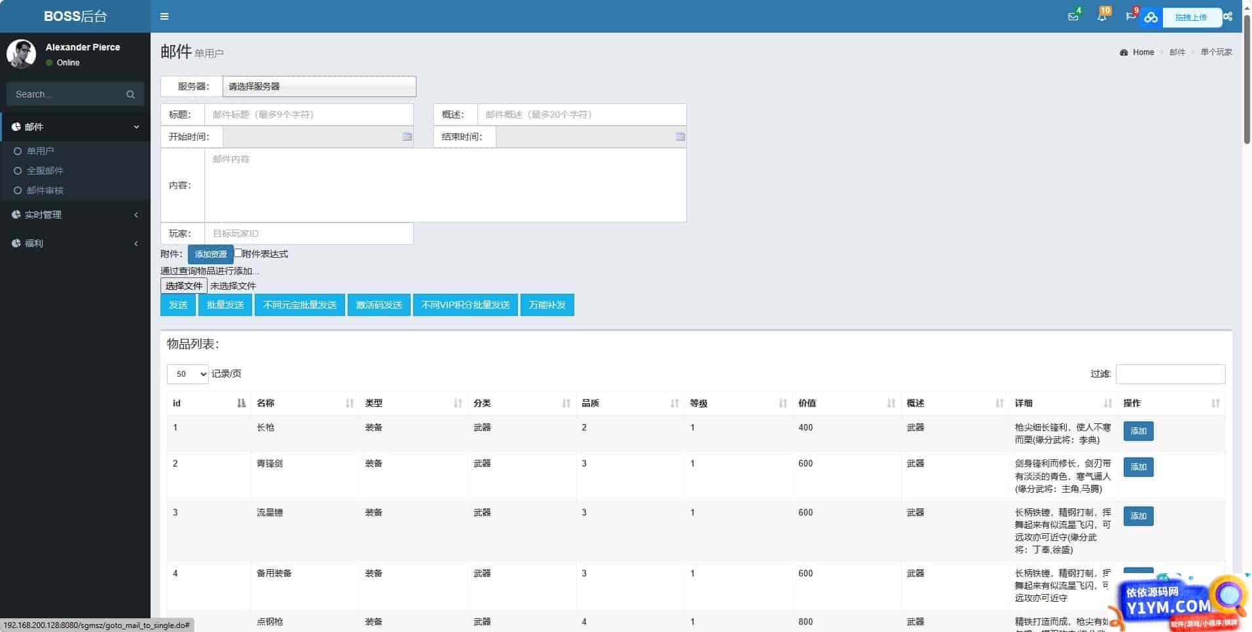Open the 50 records per page dropdown
Screen dimensions: 1252x632
(187, 374)
